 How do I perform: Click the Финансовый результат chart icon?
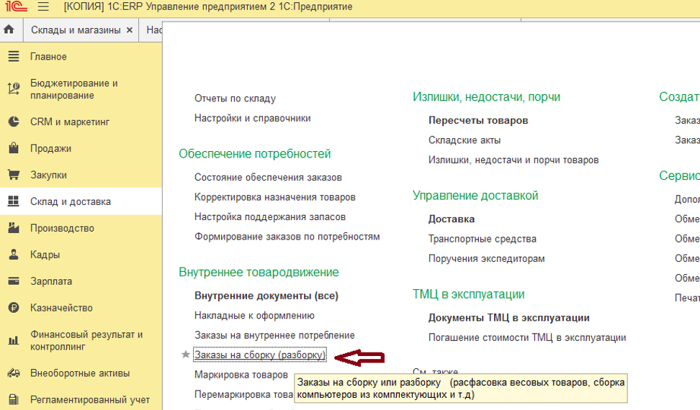tap(14, 340)
